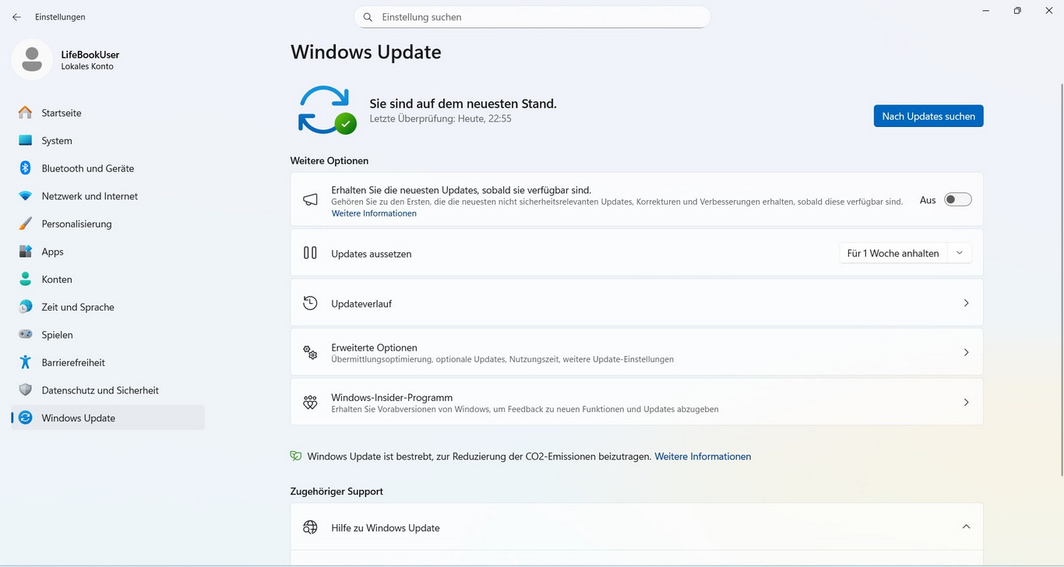Select the Barrierefreiheit accessibility icon

(x=26, y=362)
